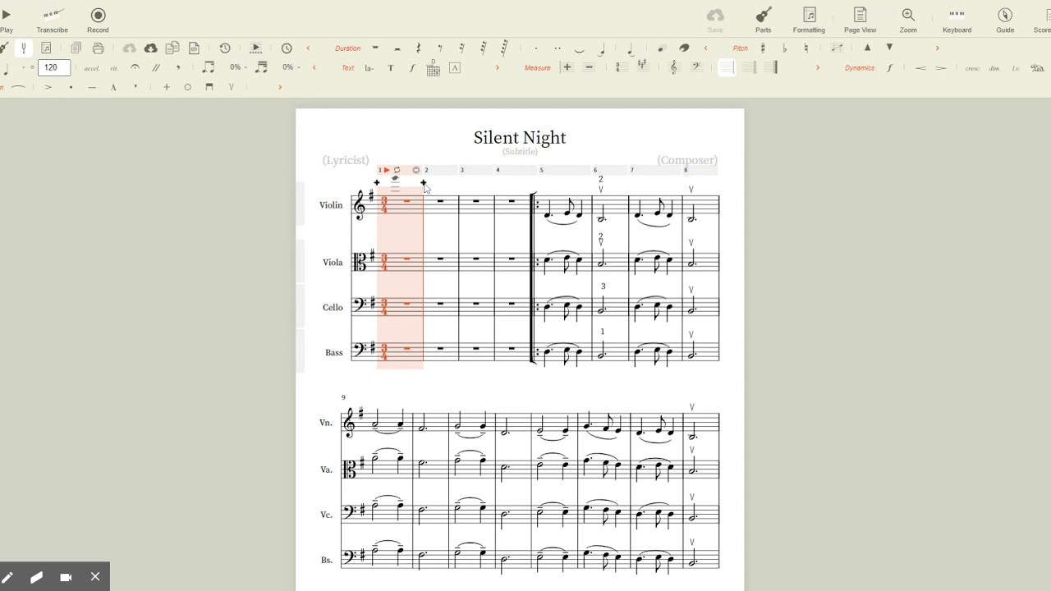This screenshot has width=1051, height=591.
Task: Select the tuning fork tool in toolbar
Action: pos(24,48)
